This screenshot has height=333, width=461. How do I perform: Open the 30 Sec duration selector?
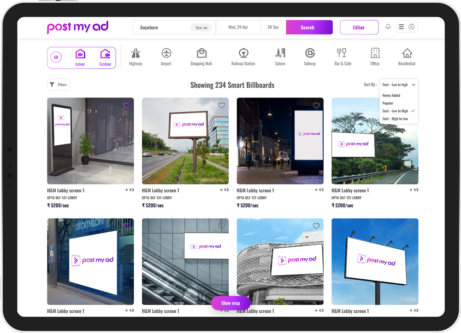pyautogui.click(x=273, y=27)
